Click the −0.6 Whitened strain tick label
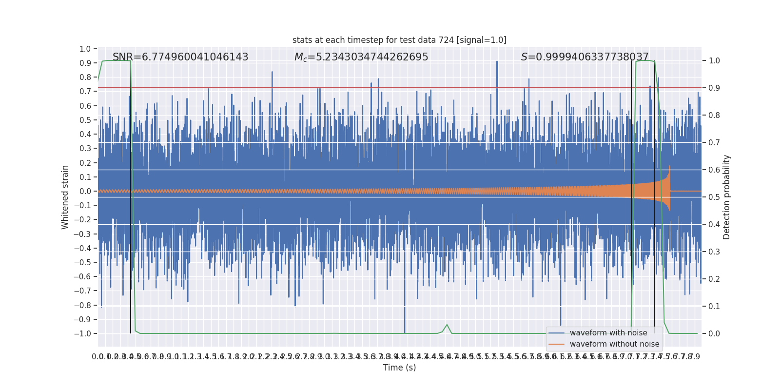This screenshot has height=390, width=780. tap(82, 276)
